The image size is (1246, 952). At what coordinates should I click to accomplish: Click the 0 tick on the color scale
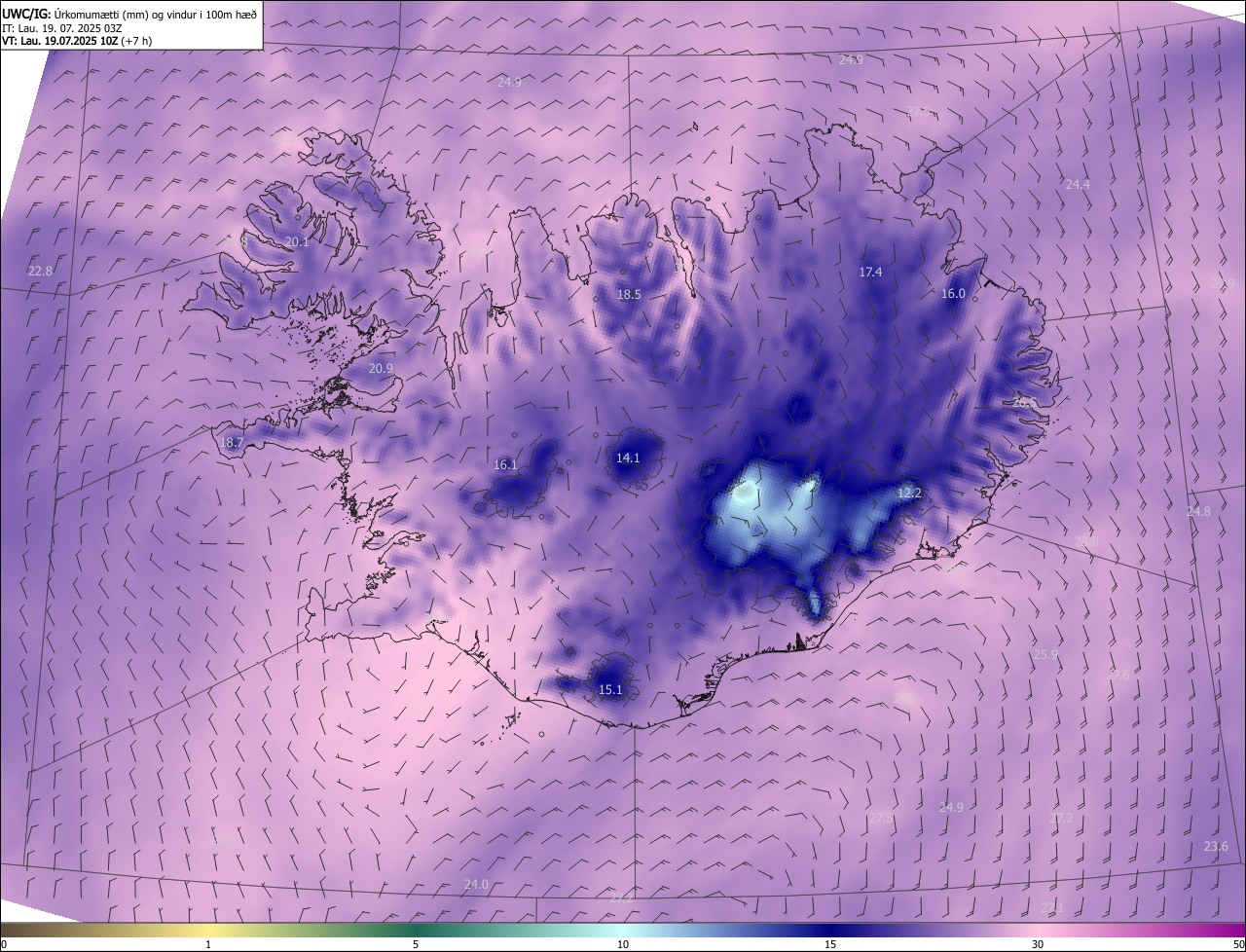point(4,945)
